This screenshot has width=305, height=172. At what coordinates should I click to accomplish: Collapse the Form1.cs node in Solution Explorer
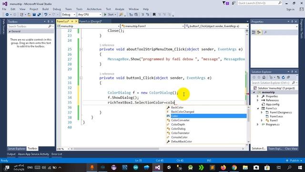click(x=258, y=108)
